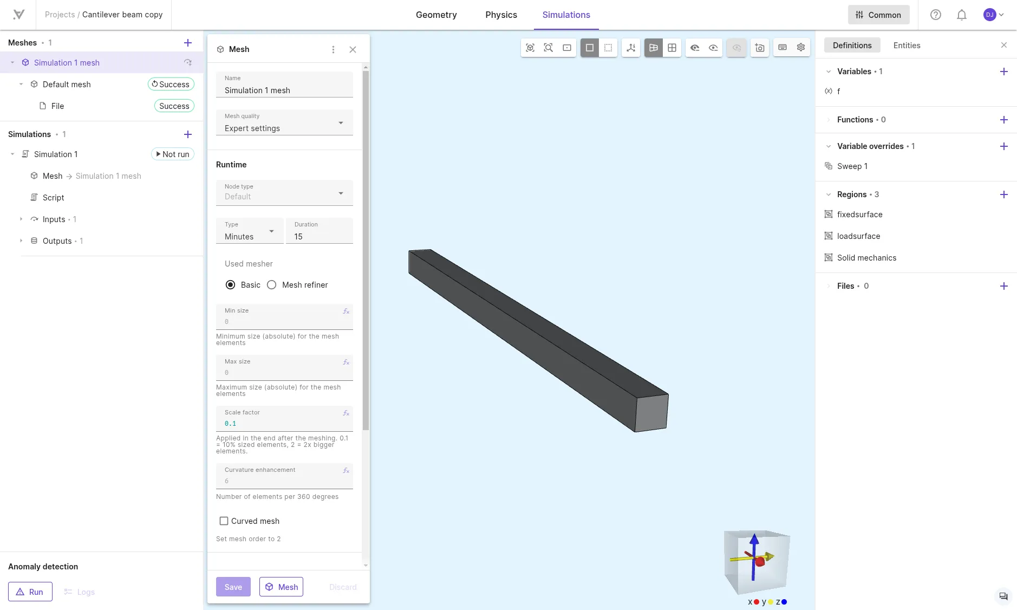Open the runtime Type Minutes dropdown
This screenshot has width=1017, height=610.
[x=250, y=231]
